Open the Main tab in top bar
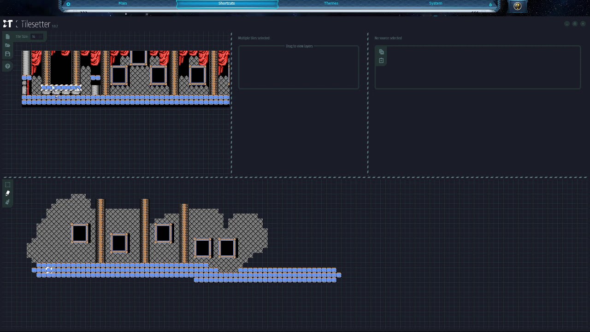590x332 pixels. [123, 3]
